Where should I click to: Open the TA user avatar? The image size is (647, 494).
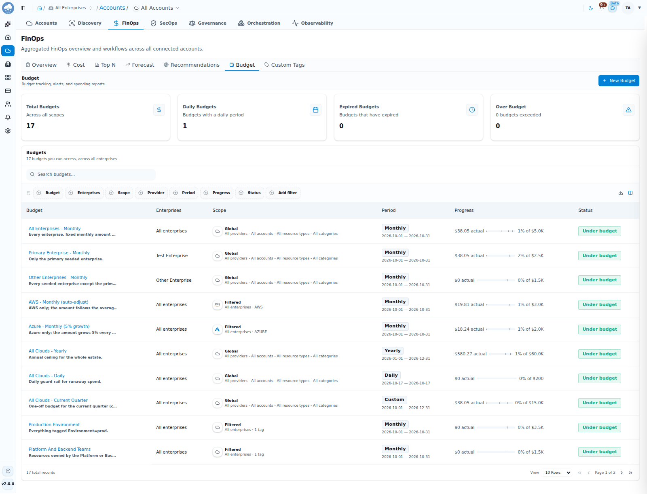pyautogui.click(x=628, y=8)
